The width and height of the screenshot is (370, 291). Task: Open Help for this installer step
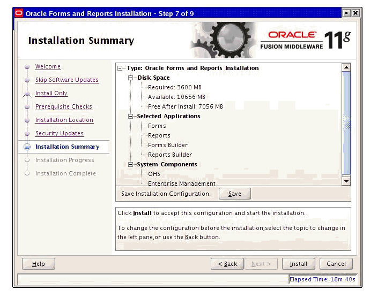point(39,264)
